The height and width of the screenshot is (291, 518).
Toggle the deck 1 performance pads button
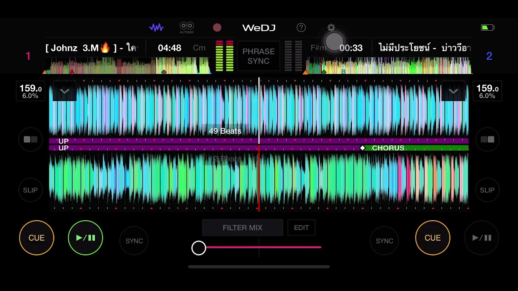(30, 139)
